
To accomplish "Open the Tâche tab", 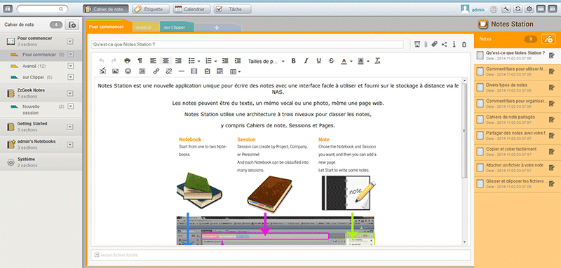I will [232, 9].
